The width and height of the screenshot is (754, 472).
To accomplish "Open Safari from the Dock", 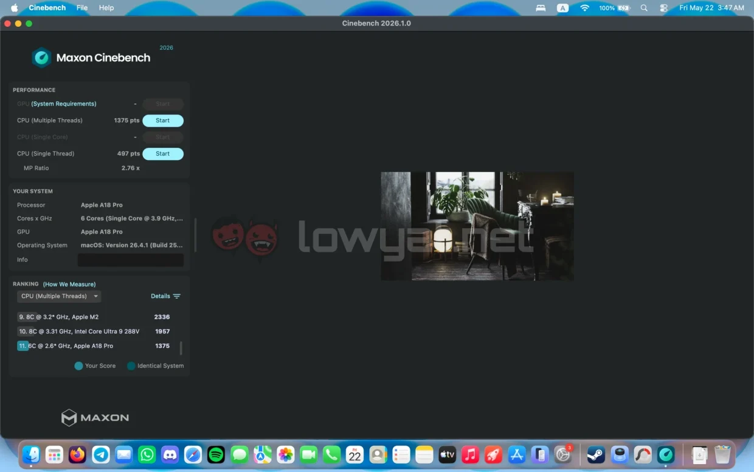I will (193, 454).
